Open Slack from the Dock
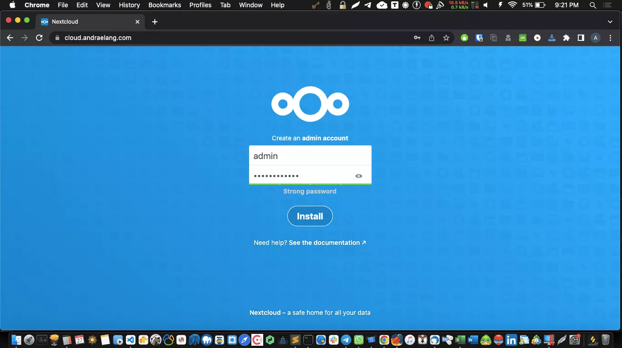The width and height of the screenshot is (622, 348). point(334,339)
